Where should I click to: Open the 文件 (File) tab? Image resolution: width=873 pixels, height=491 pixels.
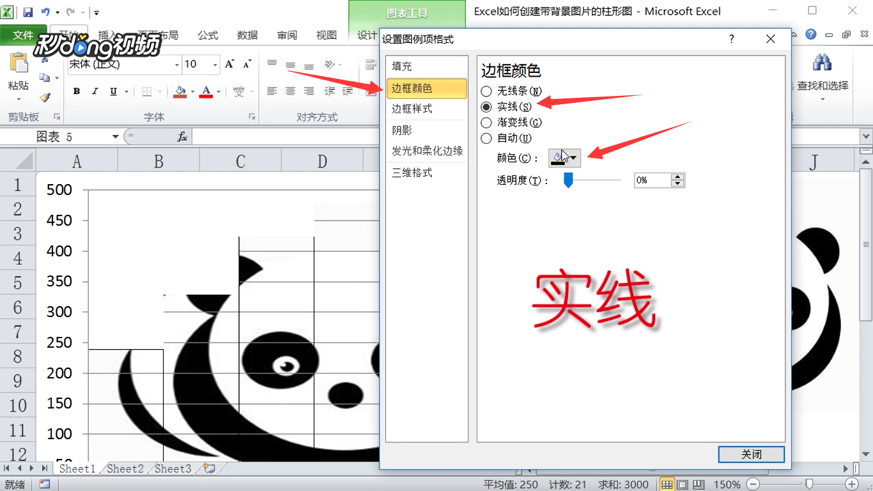click(23, 35)
